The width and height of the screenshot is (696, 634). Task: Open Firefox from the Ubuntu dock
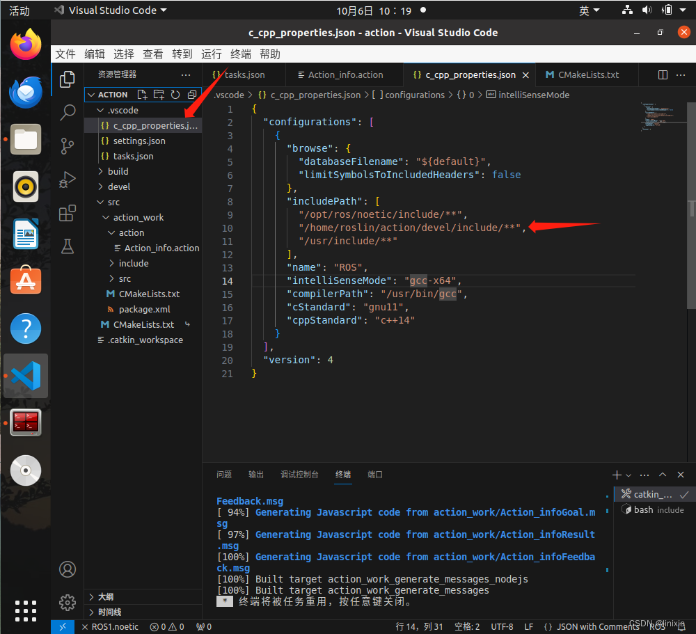click(x=26, y=44)
